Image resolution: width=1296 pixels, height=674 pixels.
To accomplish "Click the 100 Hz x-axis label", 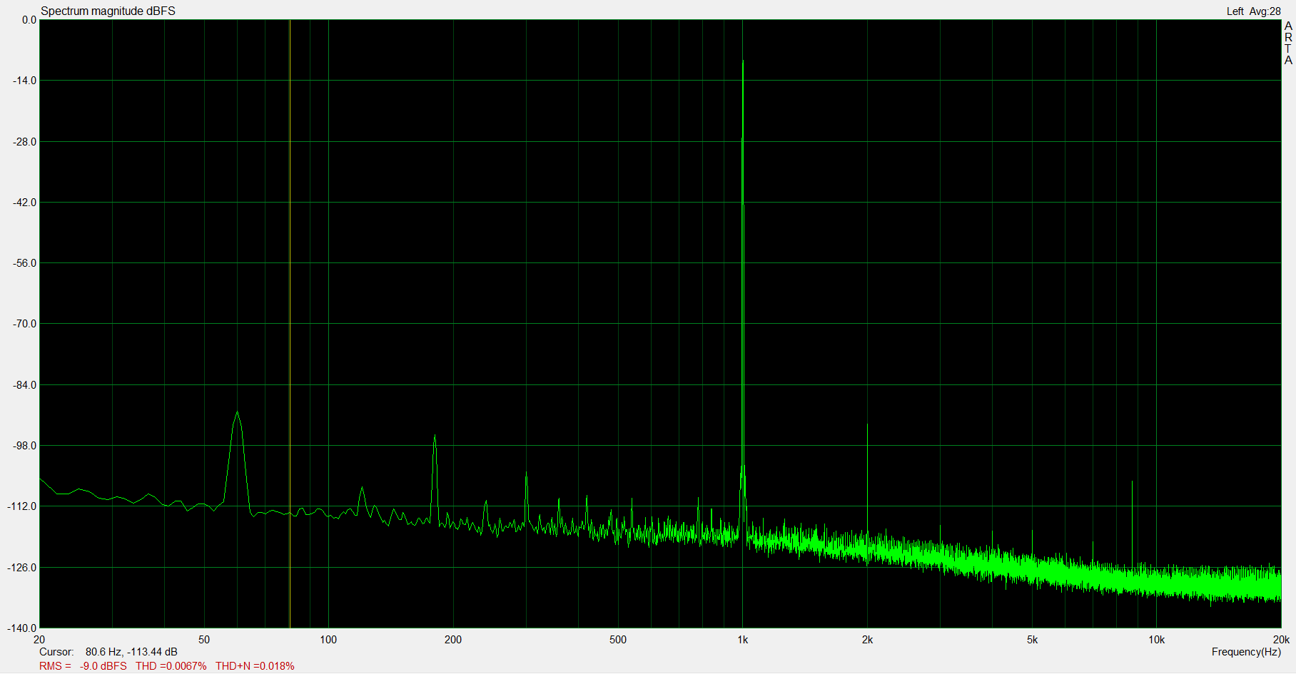I will pos(328,640).
